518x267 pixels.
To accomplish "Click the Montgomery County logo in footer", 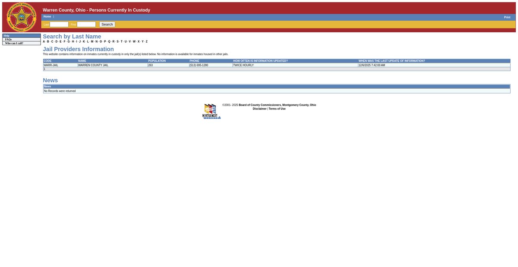I will (x=211, y=111).
